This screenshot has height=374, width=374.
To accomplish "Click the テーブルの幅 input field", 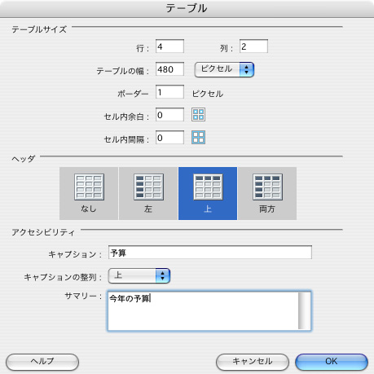I will coord(169,69).
